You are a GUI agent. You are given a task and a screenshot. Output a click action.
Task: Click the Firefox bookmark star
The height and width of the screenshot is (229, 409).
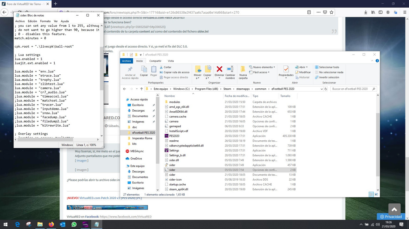[x=332, y=12]
